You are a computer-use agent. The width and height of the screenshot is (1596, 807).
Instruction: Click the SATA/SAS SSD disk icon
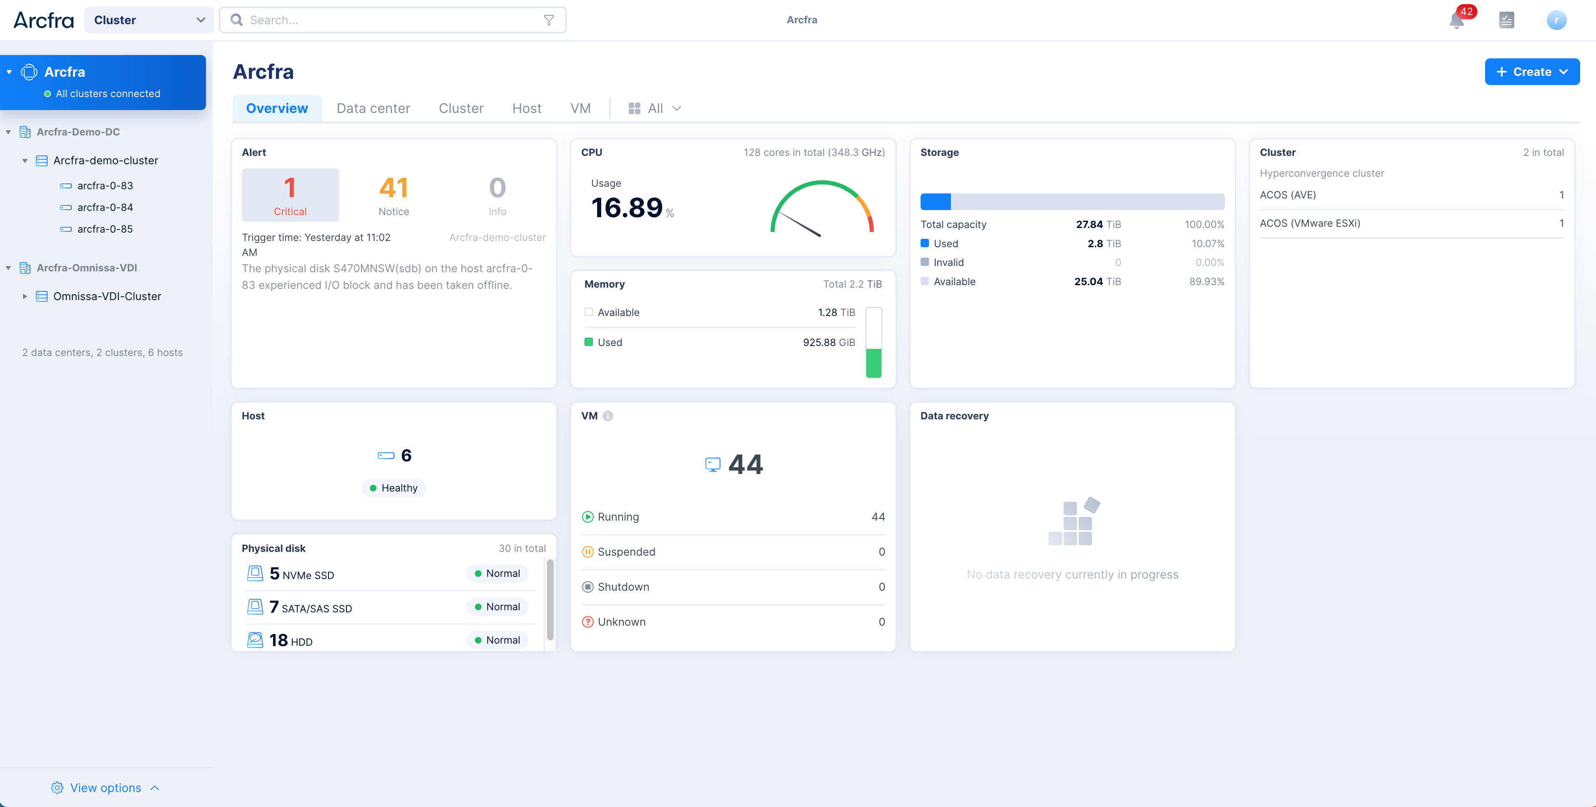(x=255, y=607)
